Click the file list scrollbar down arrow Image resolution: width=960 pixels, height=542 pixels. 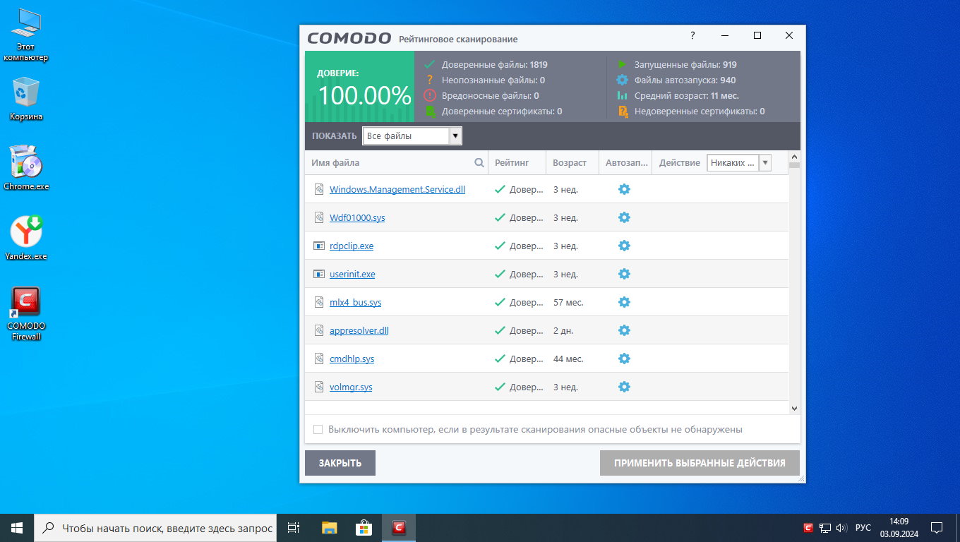click(x=794, y=408)
